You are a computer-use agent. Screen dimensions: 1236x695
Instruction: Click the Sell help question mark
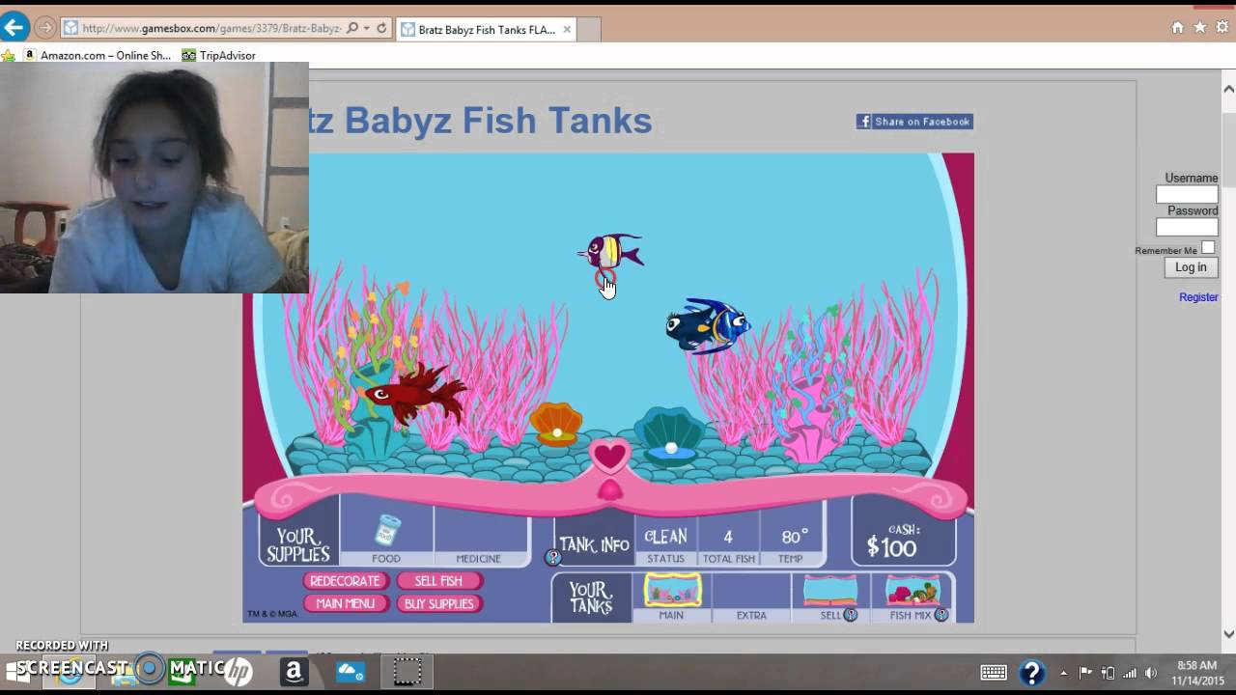pos(850,615)
